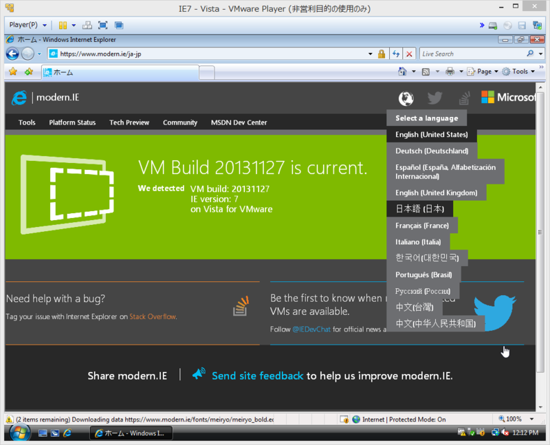The image size is (550, 445).
Task: Click the ホーム - Windows I... taskbar button
Action: (131, 433)
